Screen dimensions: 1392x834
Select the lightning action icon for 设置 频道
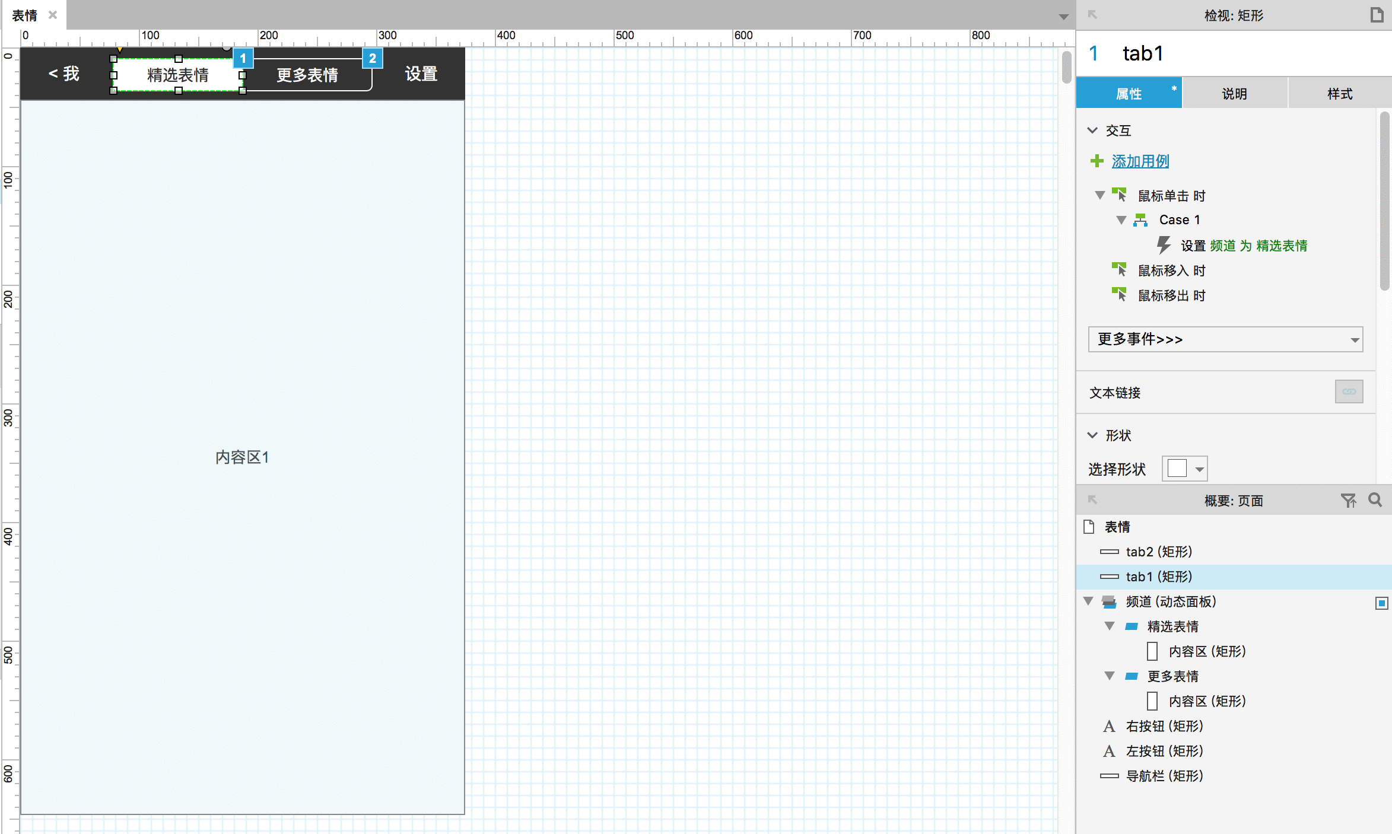pyautogui.click(x=1164, y=245)
